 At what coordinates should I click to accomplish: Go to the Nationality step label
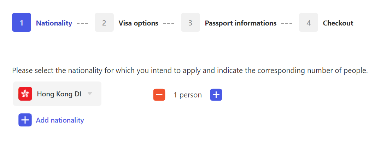click(x=54, y=23)
